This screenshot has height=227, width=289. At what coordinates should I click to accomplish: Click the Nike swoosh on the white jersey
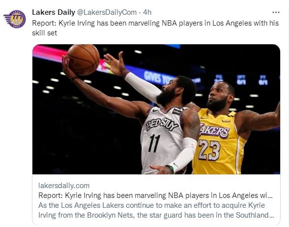tap(155, 110)
